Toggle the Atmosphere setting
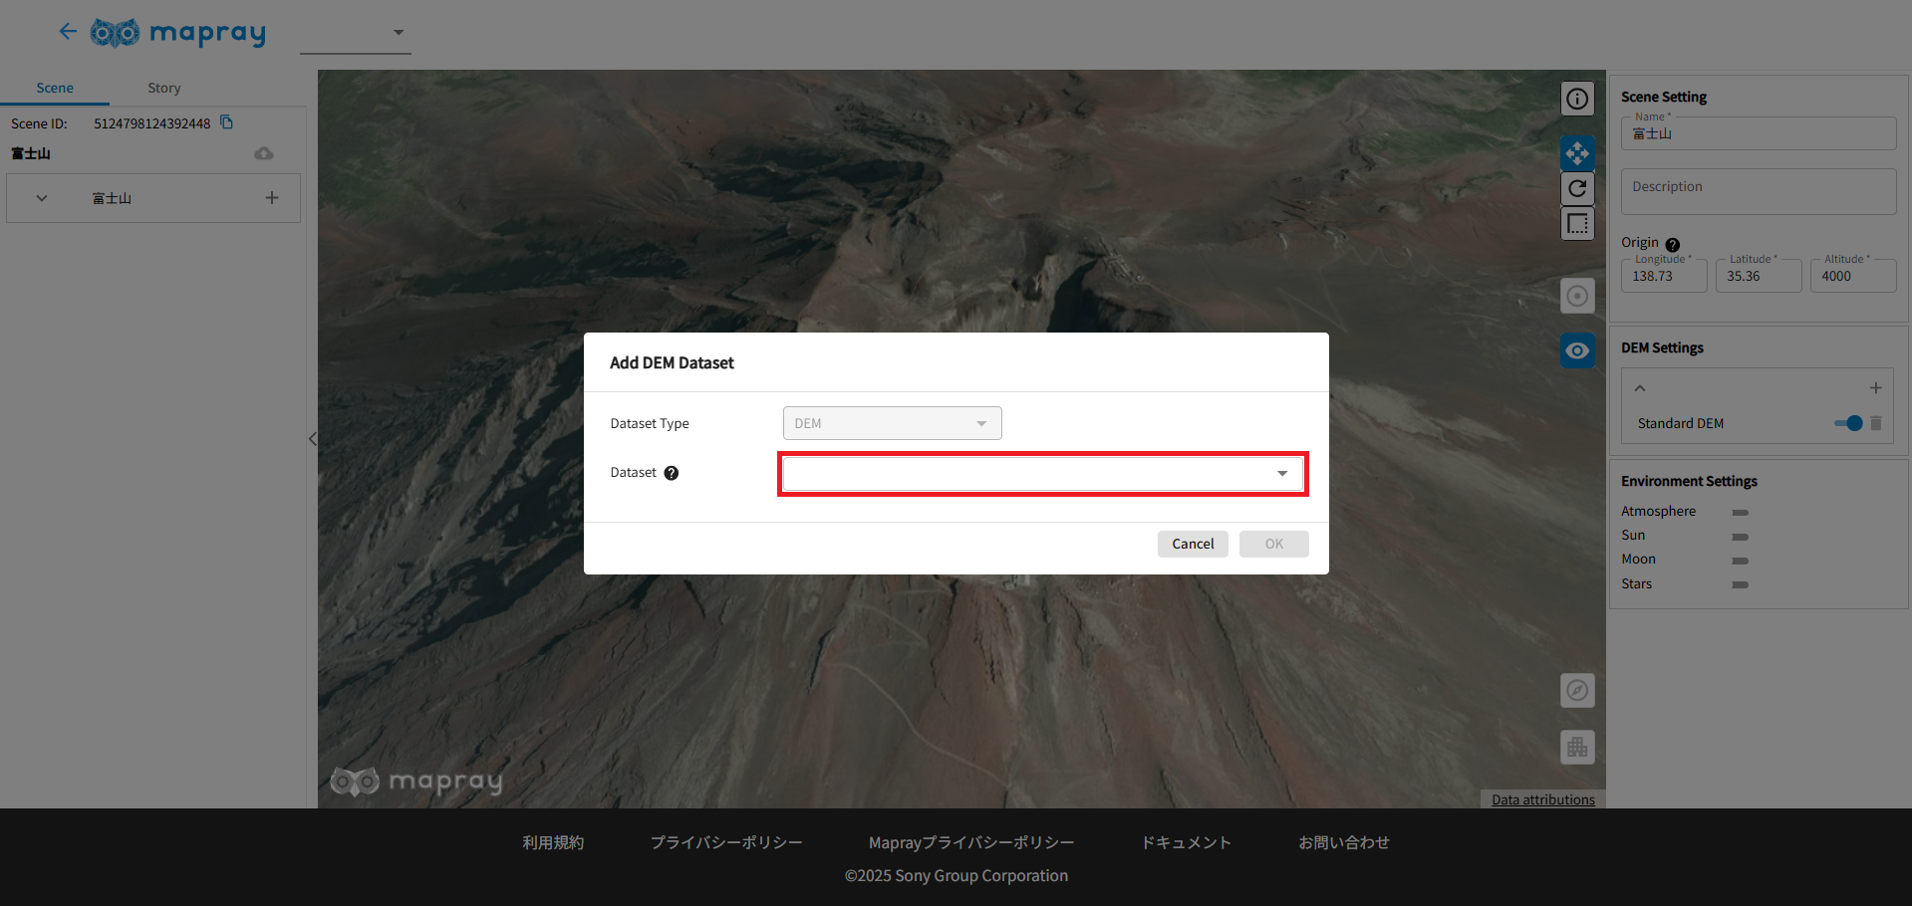The width and height of the screenshot is (1912, 906). pyautogui.click(x=1740, y=512)
